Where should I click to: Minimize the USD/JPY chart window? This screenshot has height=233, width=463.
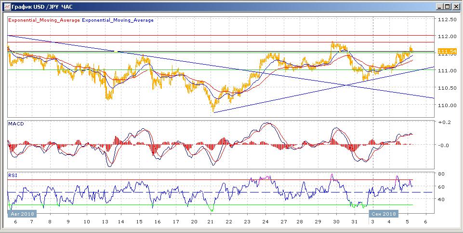(440, 6)
